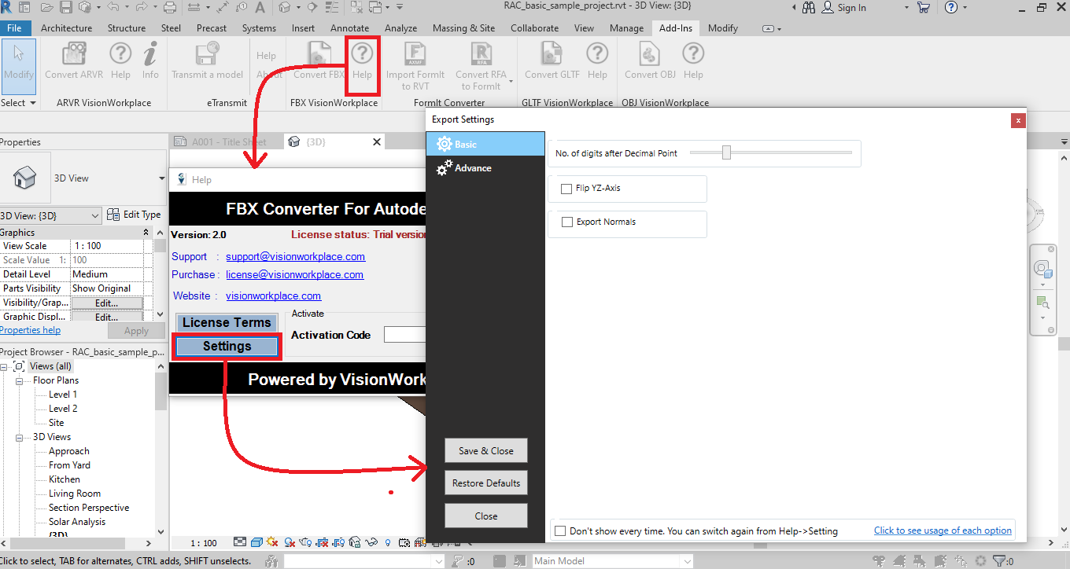
Task: Open Click to see usage of each option link
Action: pyautogui.click(x=943, y=530)
